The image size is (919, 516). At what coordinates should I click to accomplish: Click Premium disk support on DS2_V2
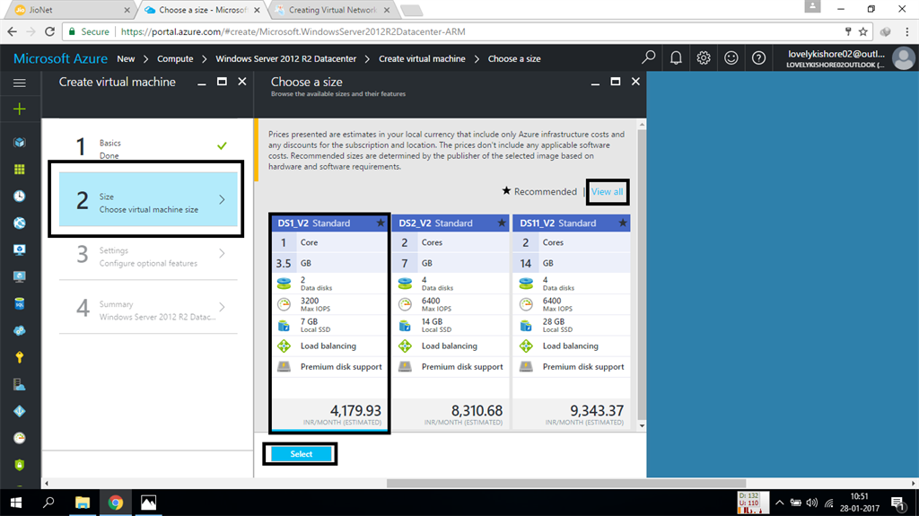click(x=462, y=367)
